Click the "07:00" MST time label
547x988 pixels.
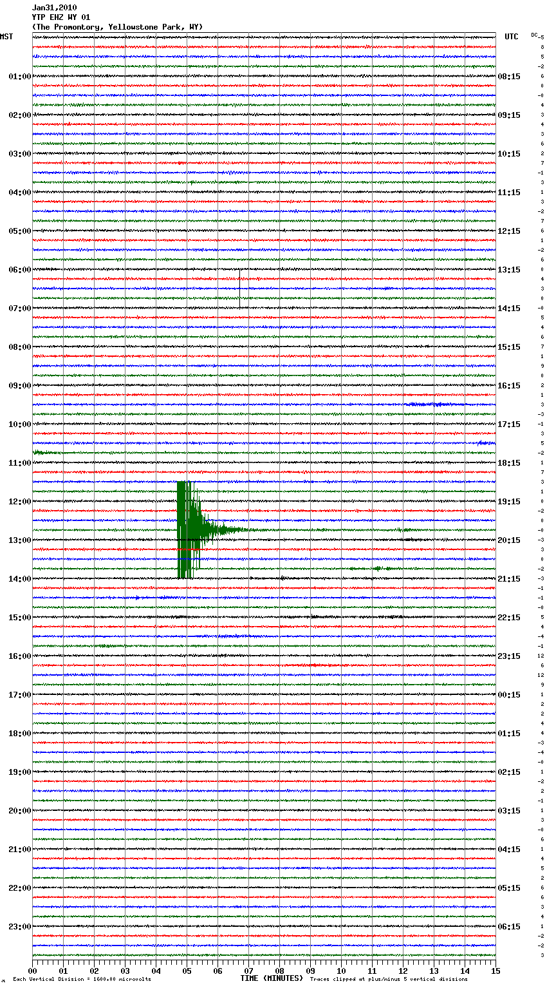tap(20, 309)
